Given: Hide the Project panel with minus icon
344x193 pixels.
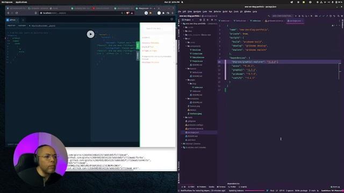Looking at the screenshot, I should click(216, 20).
